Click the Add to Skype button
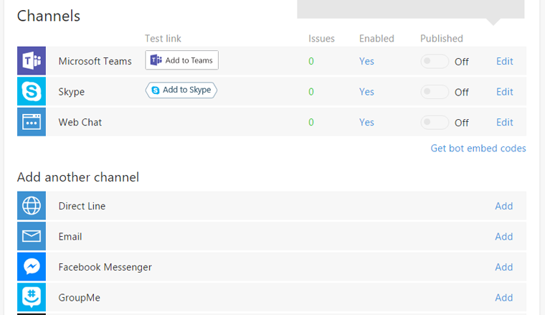The height and width of the screenshot is (315, 545). click(x=181, y=90)
